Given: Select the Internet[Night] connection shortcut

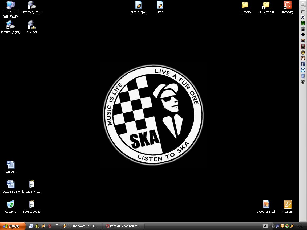Looking at the screenshot, I should (11, 27).
